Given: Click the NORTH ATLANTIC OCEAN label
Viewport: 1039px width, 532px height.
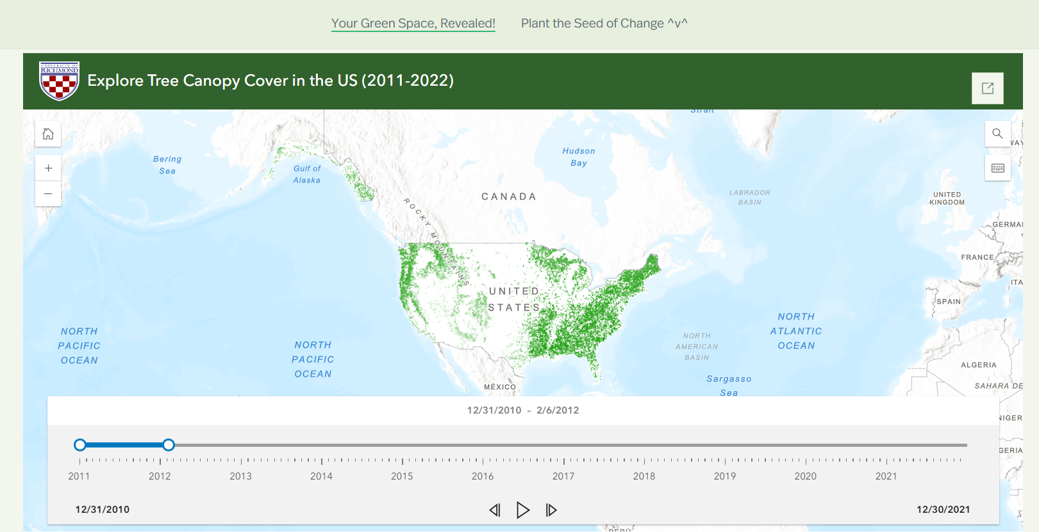Looking at the screenshot, I should 796,331.
